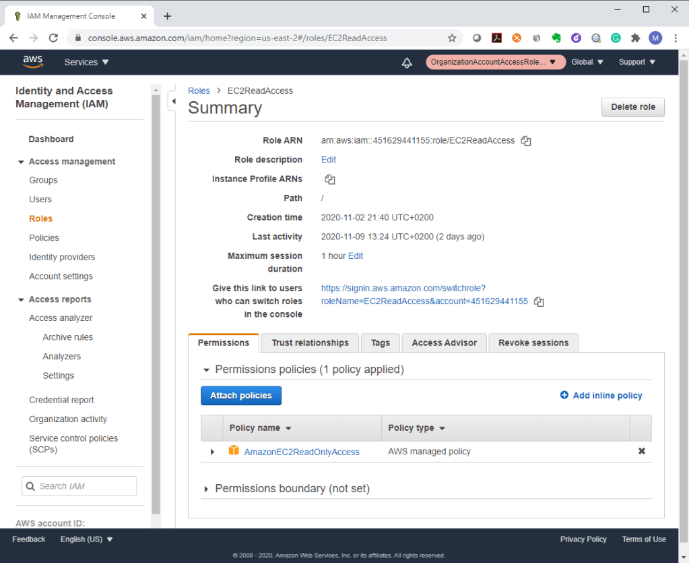Collapse the Access management section
This screenshot has height=563, width=689.
[21, 162]
